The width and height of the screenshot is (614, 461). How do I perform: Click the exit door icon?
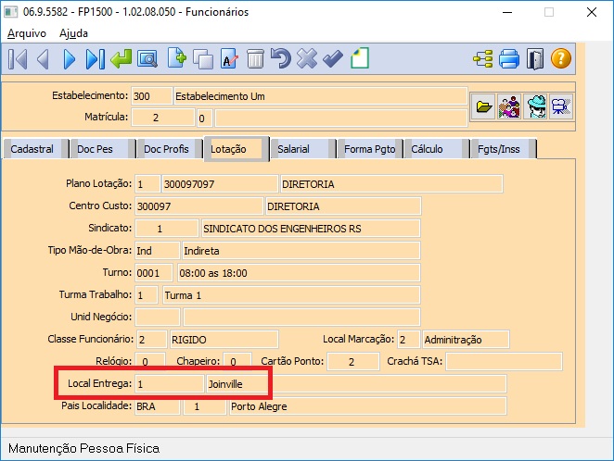click(x=535, y=59)
